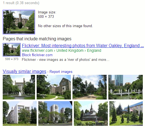This screenshot has height=128, width=145.
Task: Open the stone house with curved path
Action: (x=54, y=87)
